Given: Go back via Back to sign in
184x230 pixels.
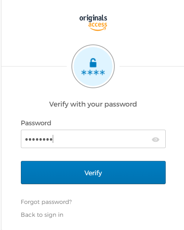Looking at the screenshot, I should click(42, 215).
